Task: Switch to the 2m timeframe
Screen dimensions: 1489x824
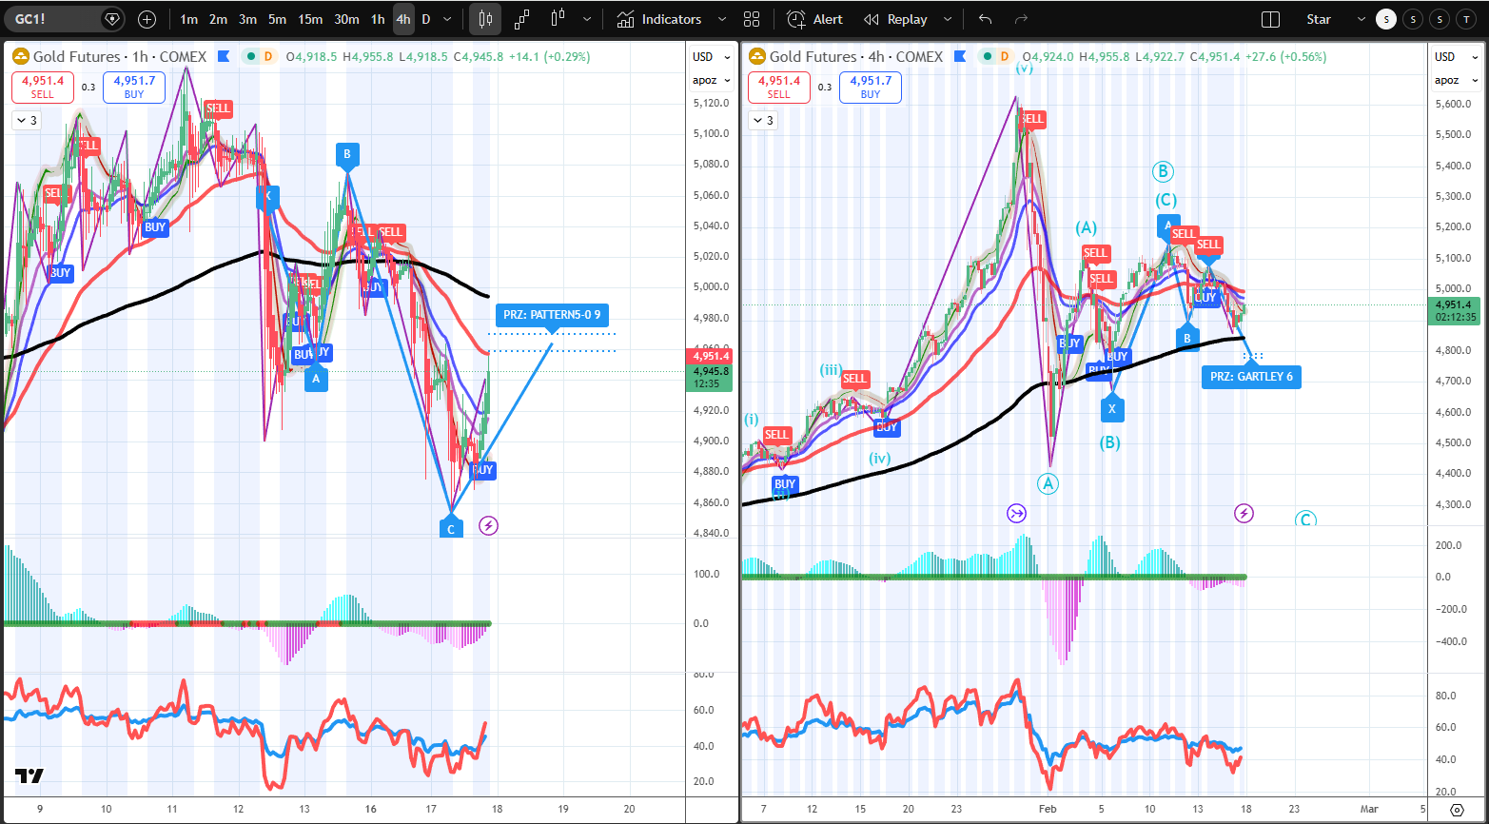Action: click(218, 19)
